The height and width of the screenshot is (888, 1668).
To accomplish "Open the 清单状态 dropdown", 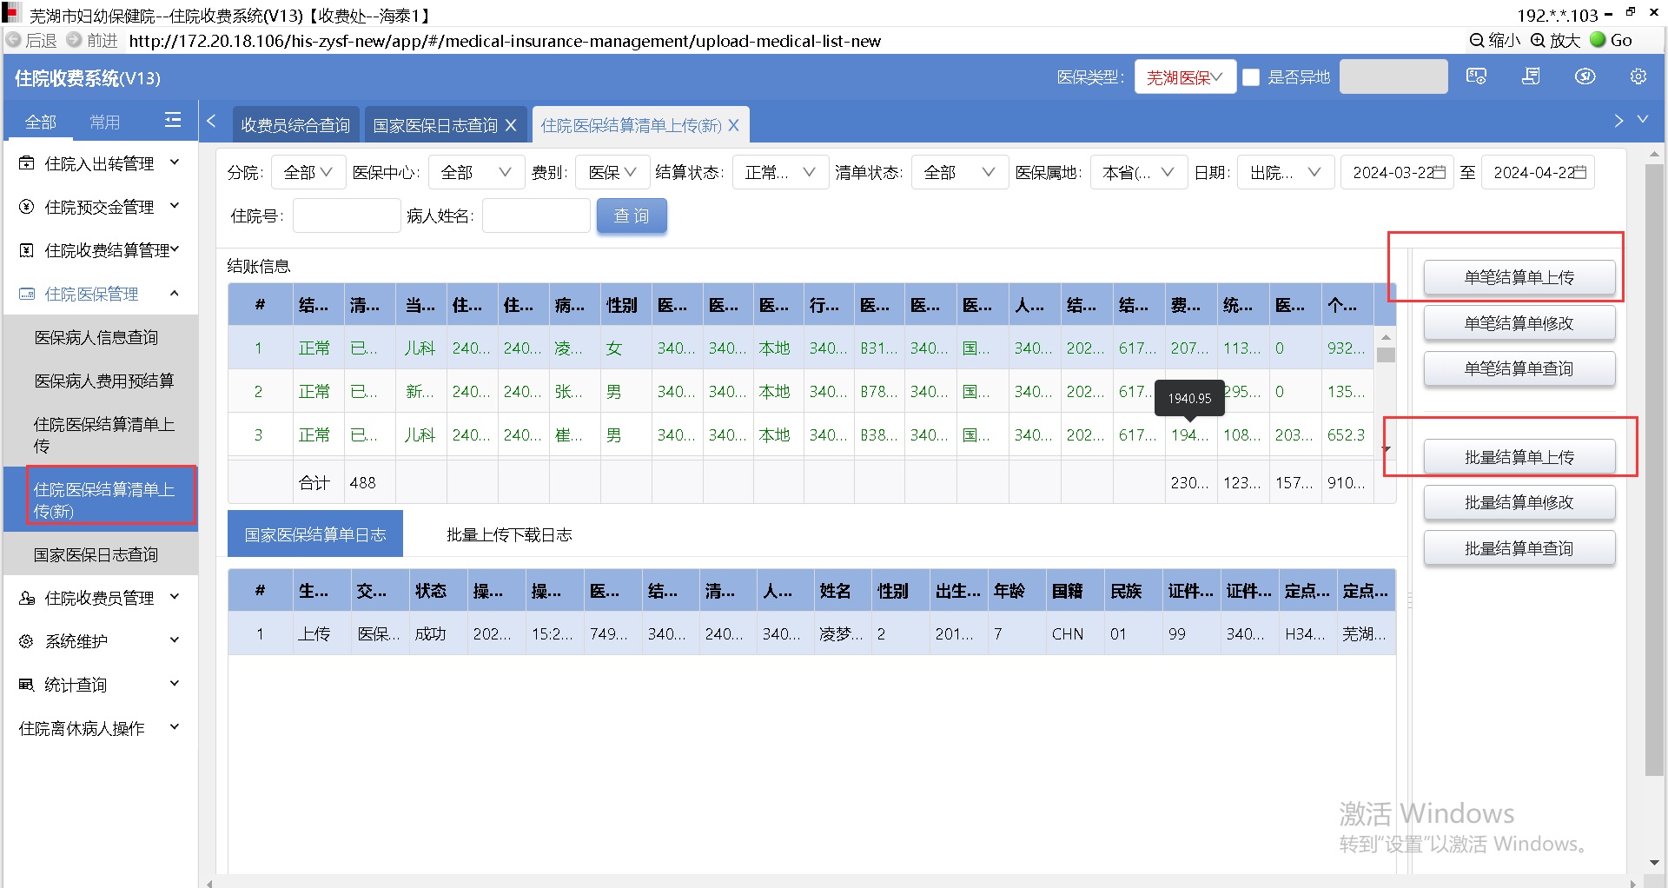I will [x=959, y=172].
